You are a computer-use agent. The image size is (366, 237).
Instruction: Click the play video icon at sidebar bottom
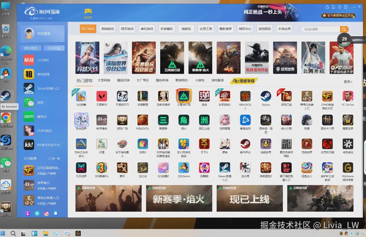pos(37,213)
